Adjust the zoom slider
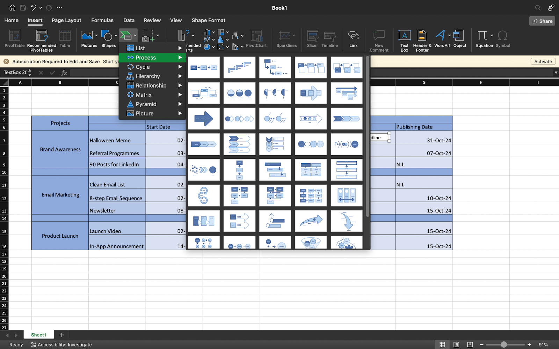559x349 pixels. [x=505, y=344]
